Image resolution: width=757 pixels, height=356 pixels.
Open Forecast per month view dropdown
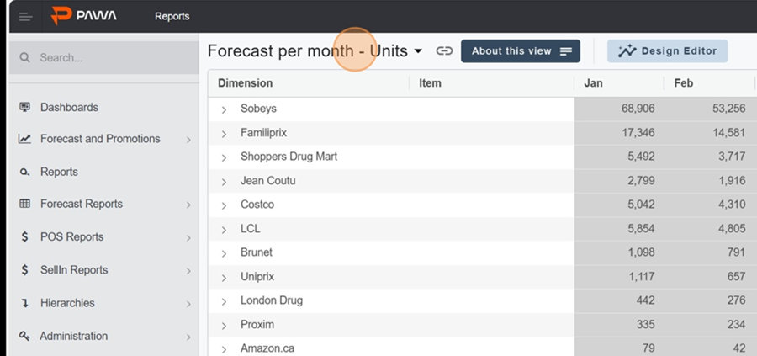pyautogui.click(x=418, y=51)
